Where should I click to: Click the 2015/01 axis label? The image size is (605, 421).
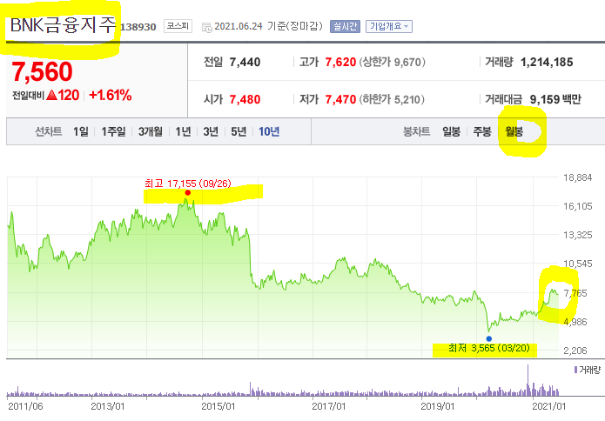218,406
